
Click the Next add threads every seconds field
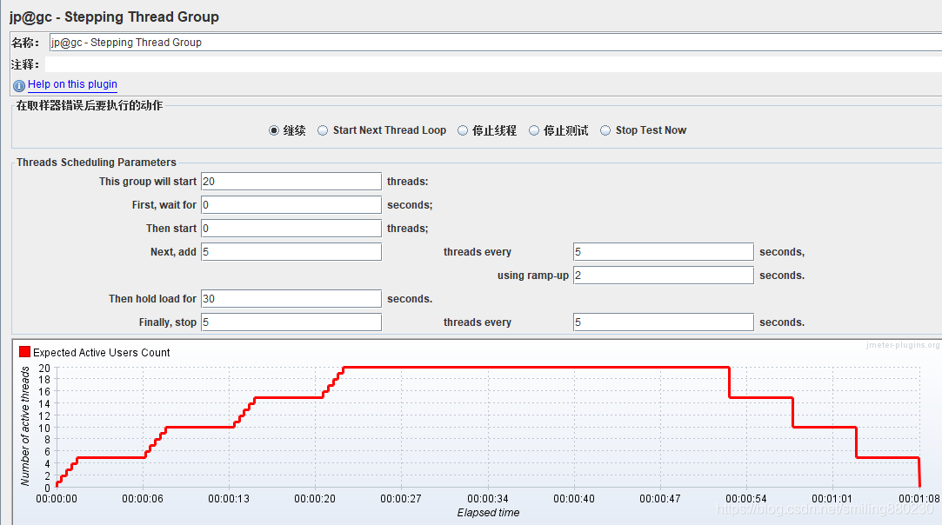point(664,252)
